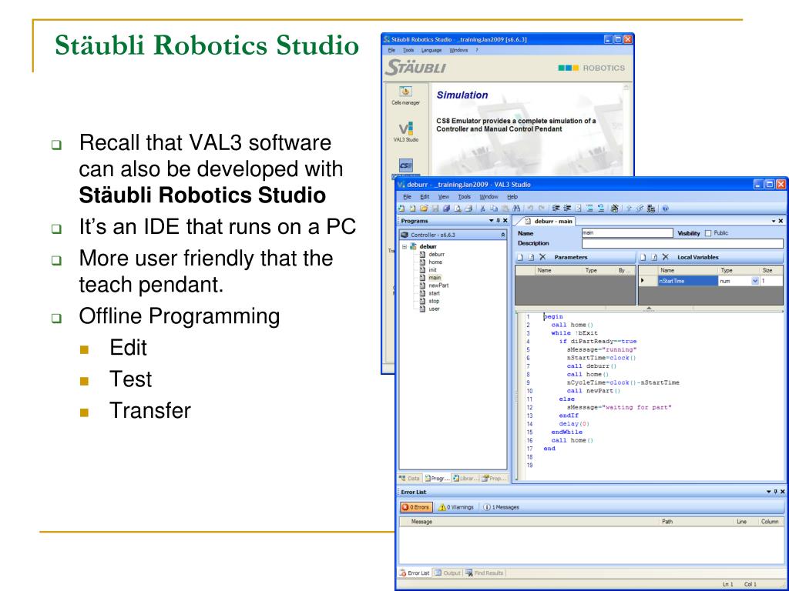Delete local variable using Local Variables X icon
Screen dimensions: 789x591
tap(665, 257)
